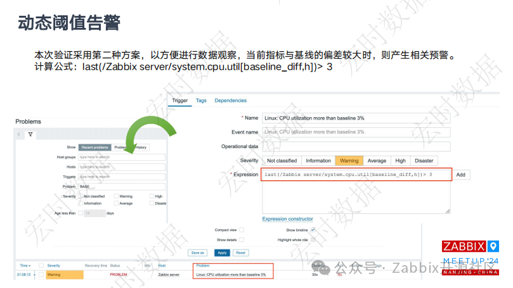The height and width of the screenshot is (288, 513).
Task: Open the Zabbix server host link
Action: (x=169, y=275)
